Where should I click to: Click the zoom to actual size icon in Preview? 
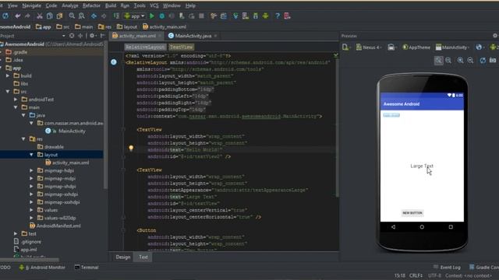pyautogui.click(x=448, y=61)
